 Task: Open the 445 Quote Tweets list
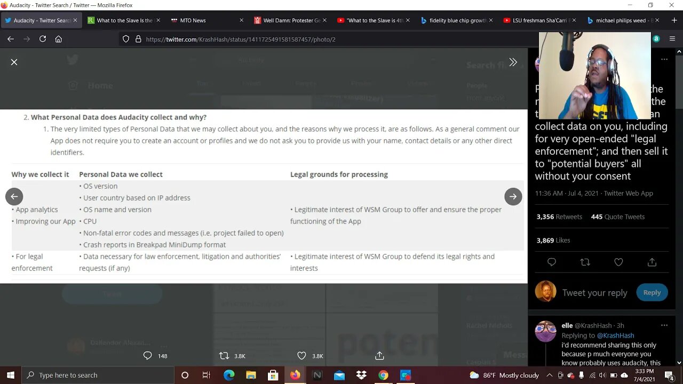tap(618, 217)
